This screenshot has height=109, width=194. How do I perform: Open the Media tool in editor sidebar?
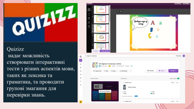[89, 19]
